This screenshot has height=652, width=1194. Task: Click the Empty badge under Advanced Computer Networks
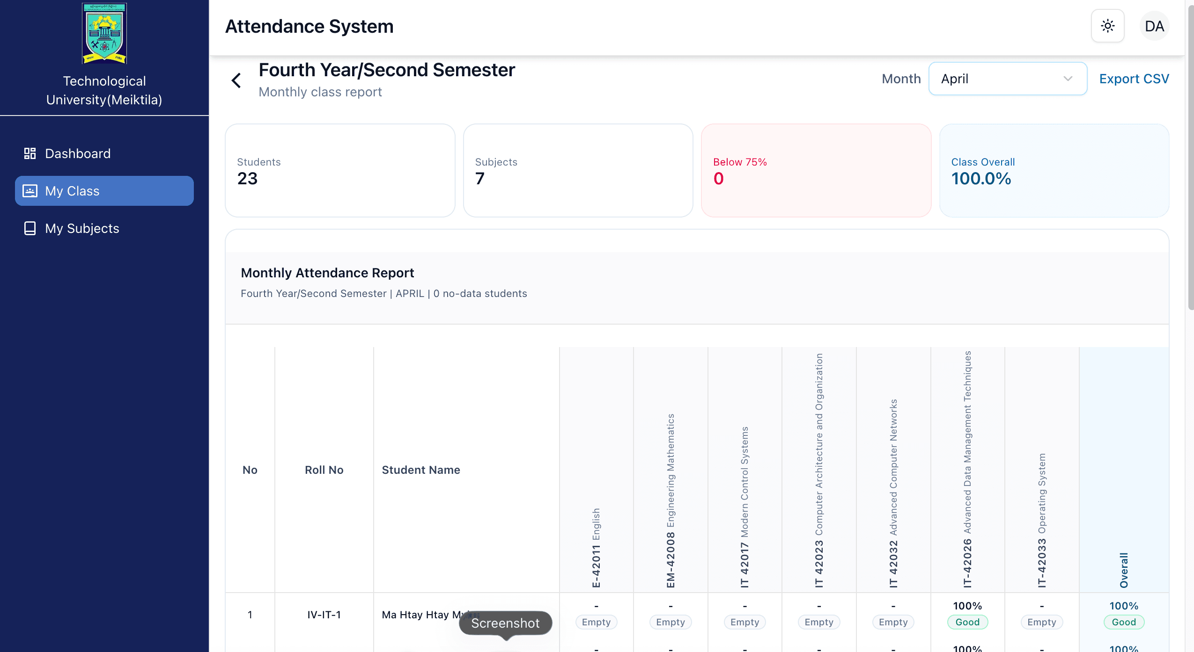[x=893, y=622]
